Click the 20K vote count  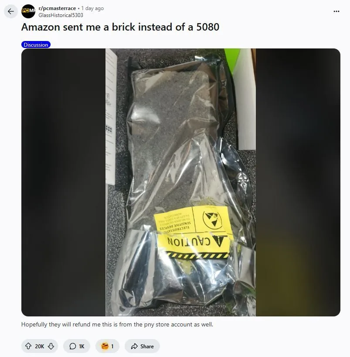click(40, 346)
